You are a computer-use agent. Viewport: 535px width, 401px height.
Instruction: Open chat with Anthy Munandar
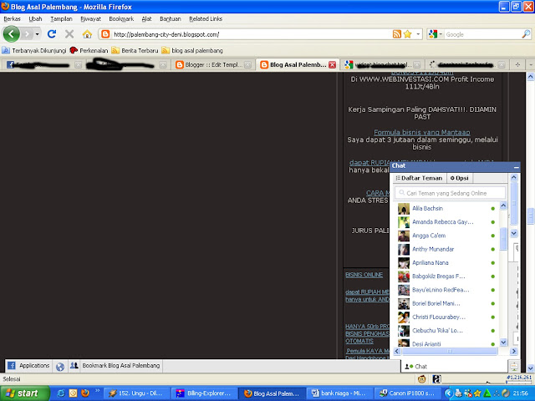coord(446,249)
